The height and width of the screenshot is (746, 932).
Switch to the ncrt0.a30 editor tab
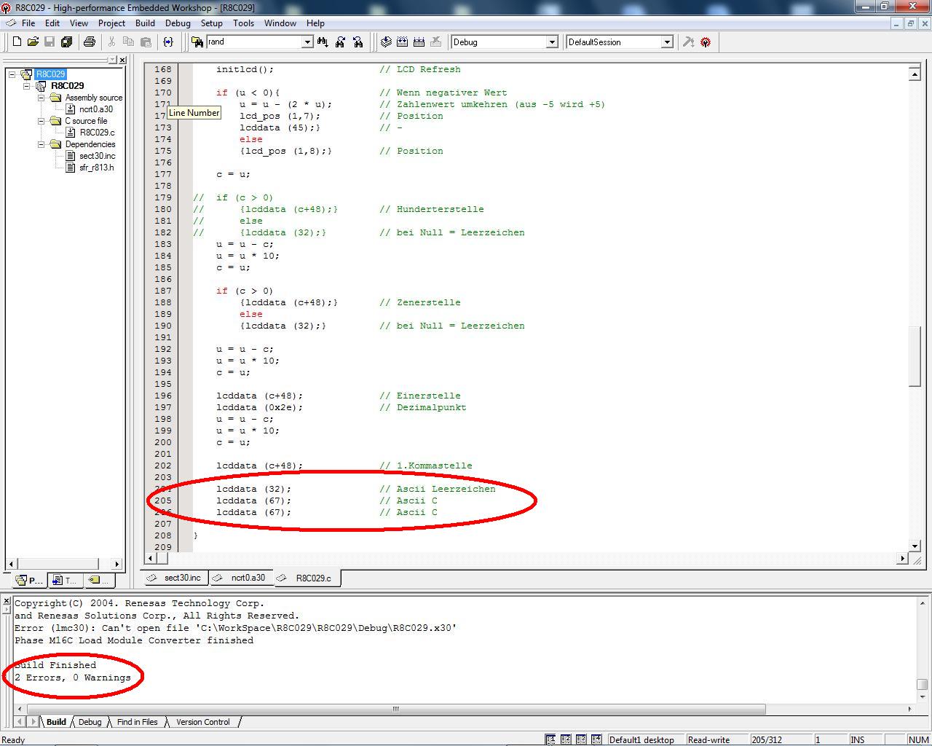(x=242, y=578)
